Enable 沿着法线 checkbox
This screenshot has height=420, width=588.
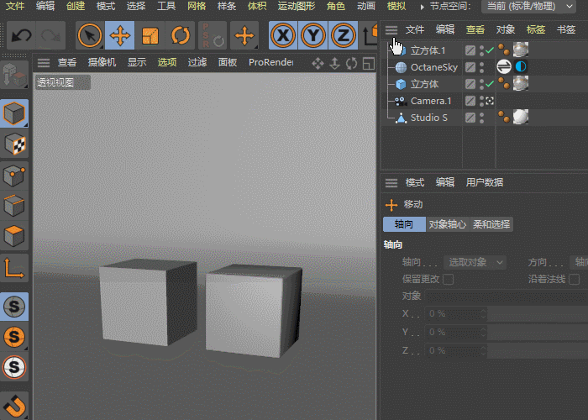pyautogui.click(x=574, y=280)
